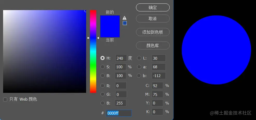The image size is (256, 120).
Task: Click the G value field
Action: pyautogui.click(x=121, y=94)
